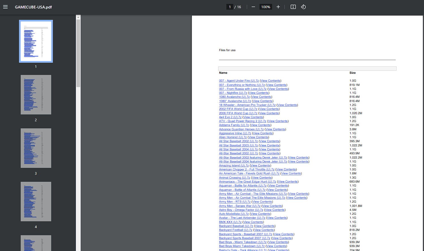424x251 pixels.
Task: Click the Size column header
Action: [352, 73]
